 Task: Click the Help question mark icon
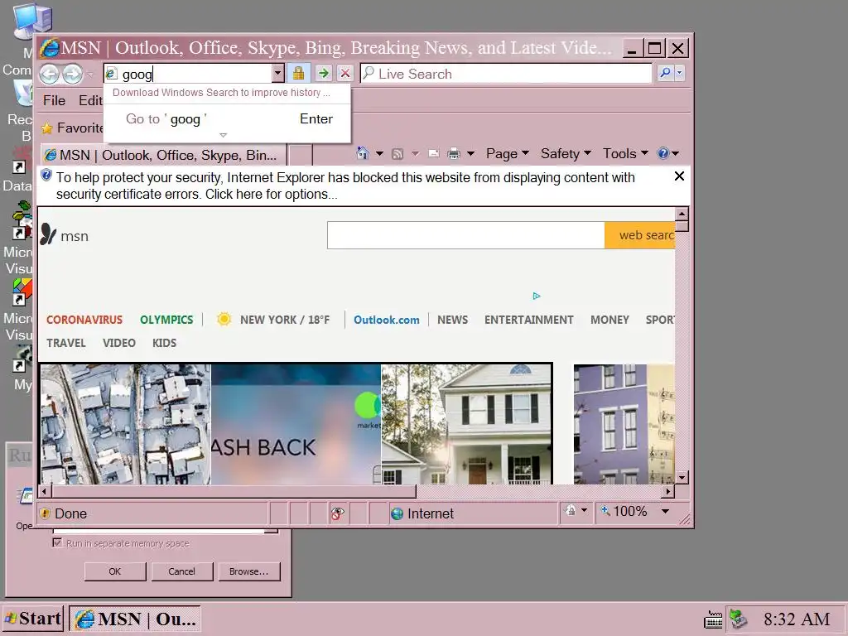(x=662, y=153)
